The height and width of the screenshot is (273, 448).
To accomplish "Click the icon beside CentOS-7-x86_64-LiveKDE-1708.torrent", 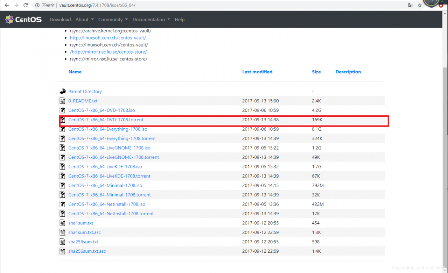I will click(x=63, y=176).
